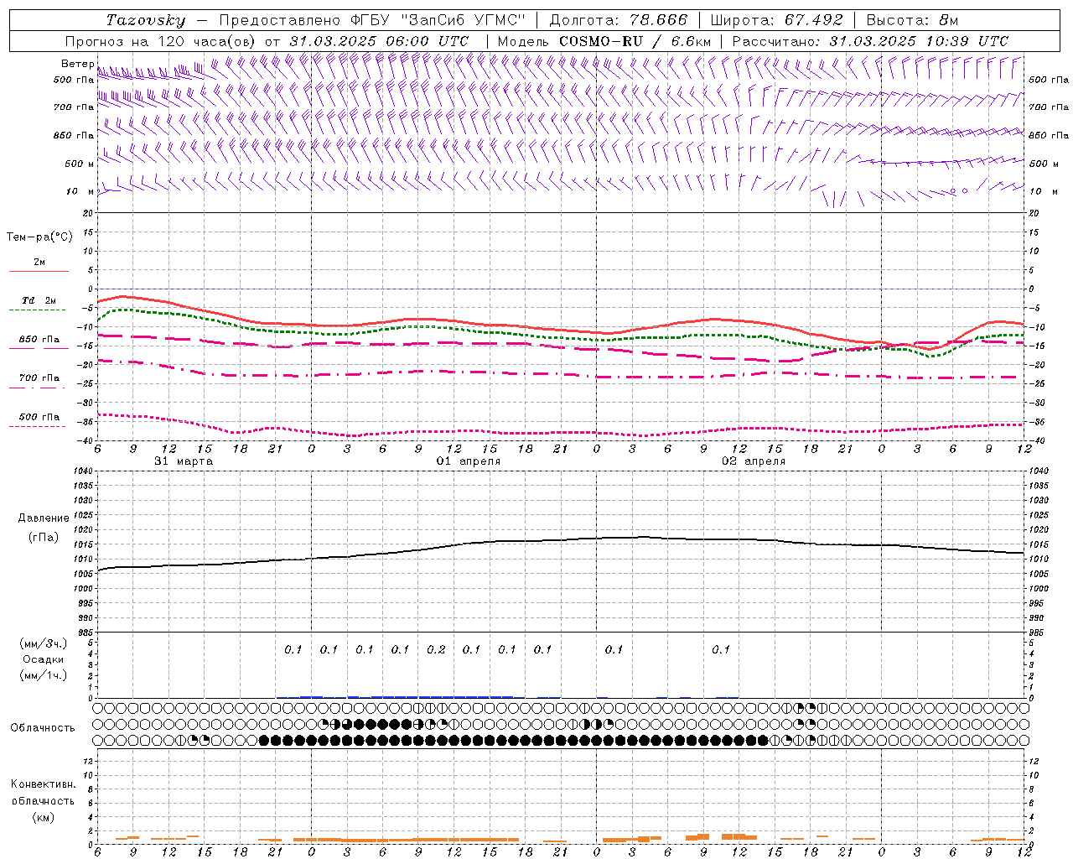Screen dimensions: 1073x859
Task: Click the longitude value Долгота: 78.666
Action: click(618, 20)
